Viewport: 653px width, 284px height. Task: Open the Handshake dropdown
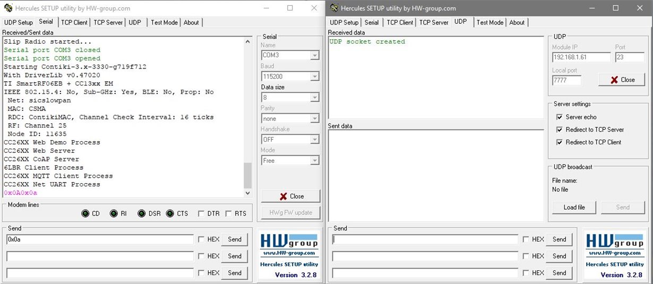(x=315, y=140)
